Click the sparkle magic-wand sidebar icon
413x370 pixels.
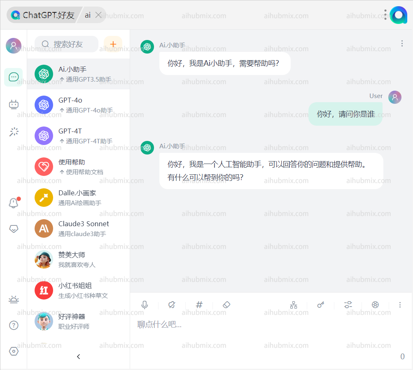14,132
